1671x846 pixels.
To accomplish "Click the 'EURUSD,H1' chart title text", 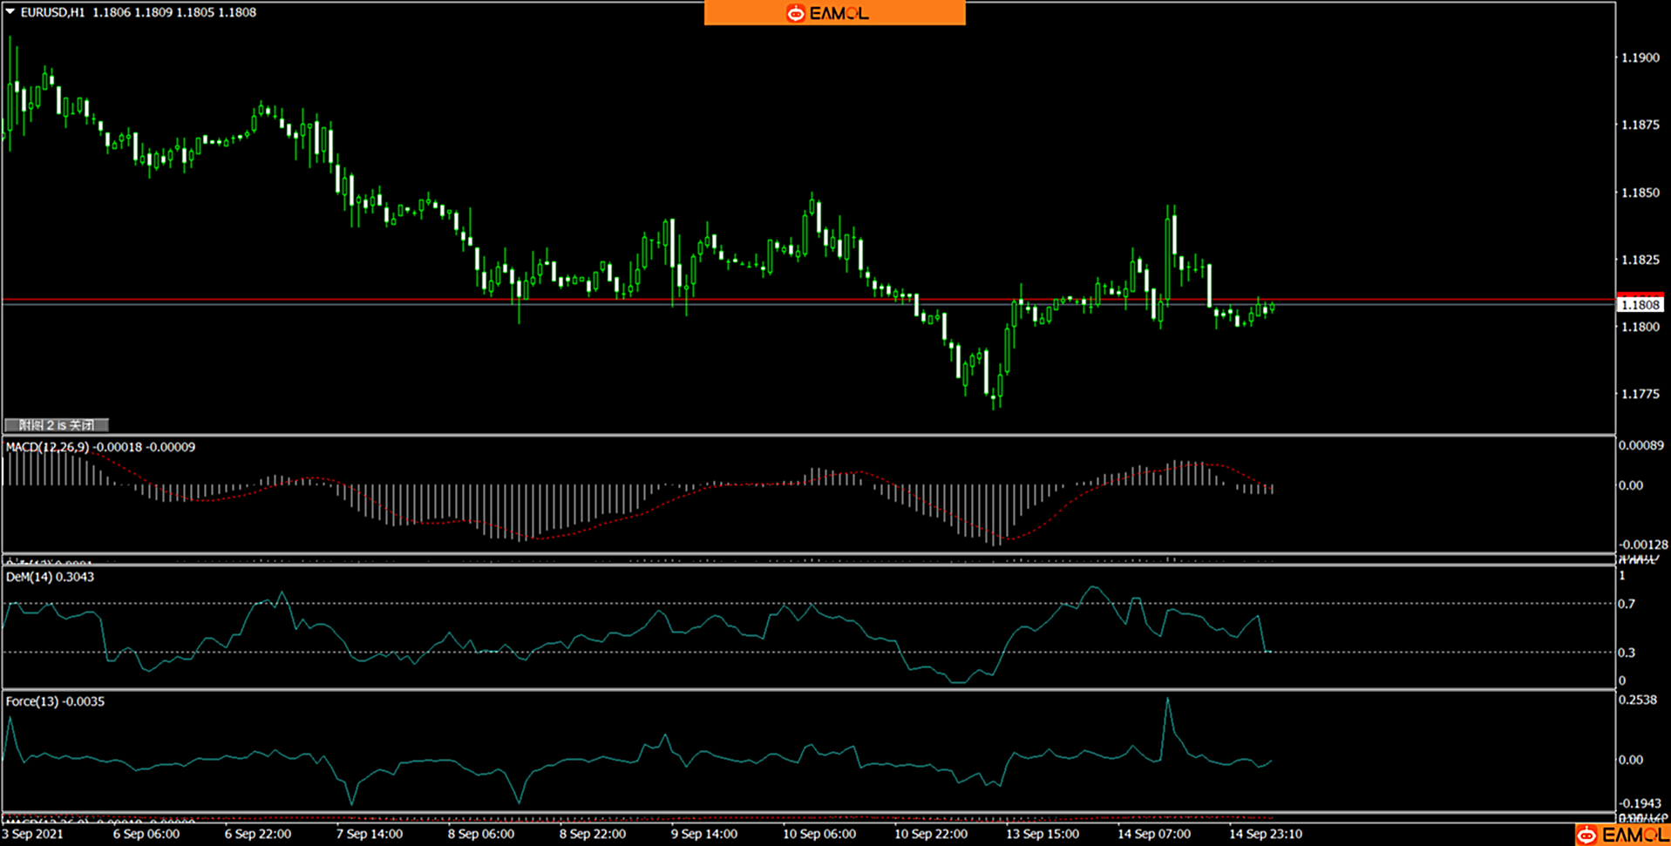I will click(x=52, y=12).
